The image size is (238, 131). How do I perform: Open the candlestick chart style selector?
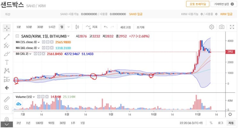tap(77, 27)
